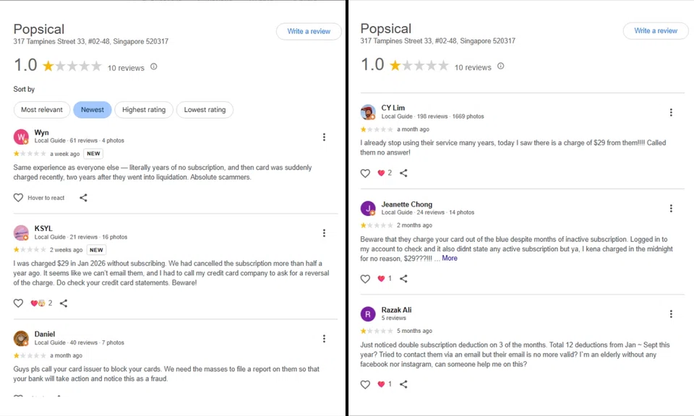The image size is (694, 416).
Task: Open the three-dot menu on Daniel's review
Action: pyautogui.click(x=324, y=339)
